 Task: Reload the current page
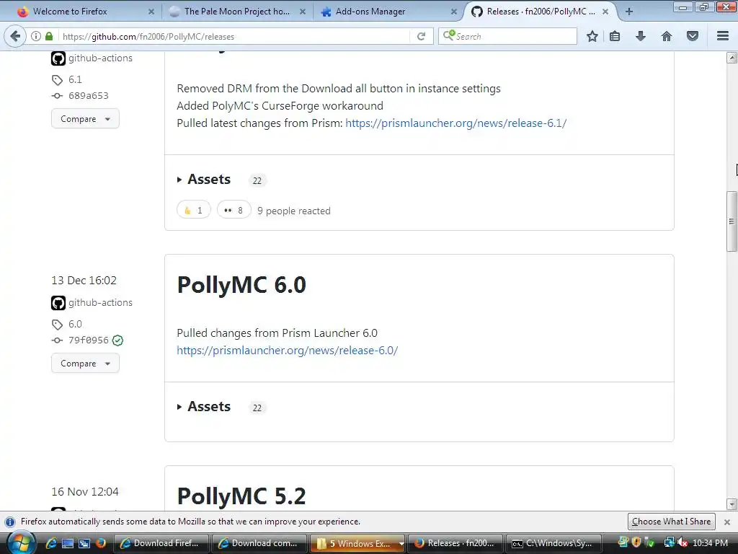(421, 36)
